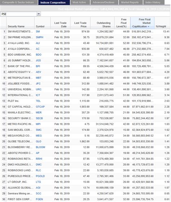Open the LTG symbol link

38,182
